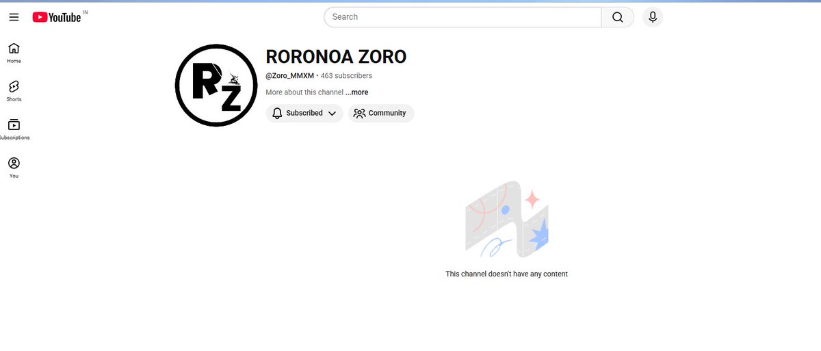Click the RORONOA ZORO channel title

pos(336,57)
